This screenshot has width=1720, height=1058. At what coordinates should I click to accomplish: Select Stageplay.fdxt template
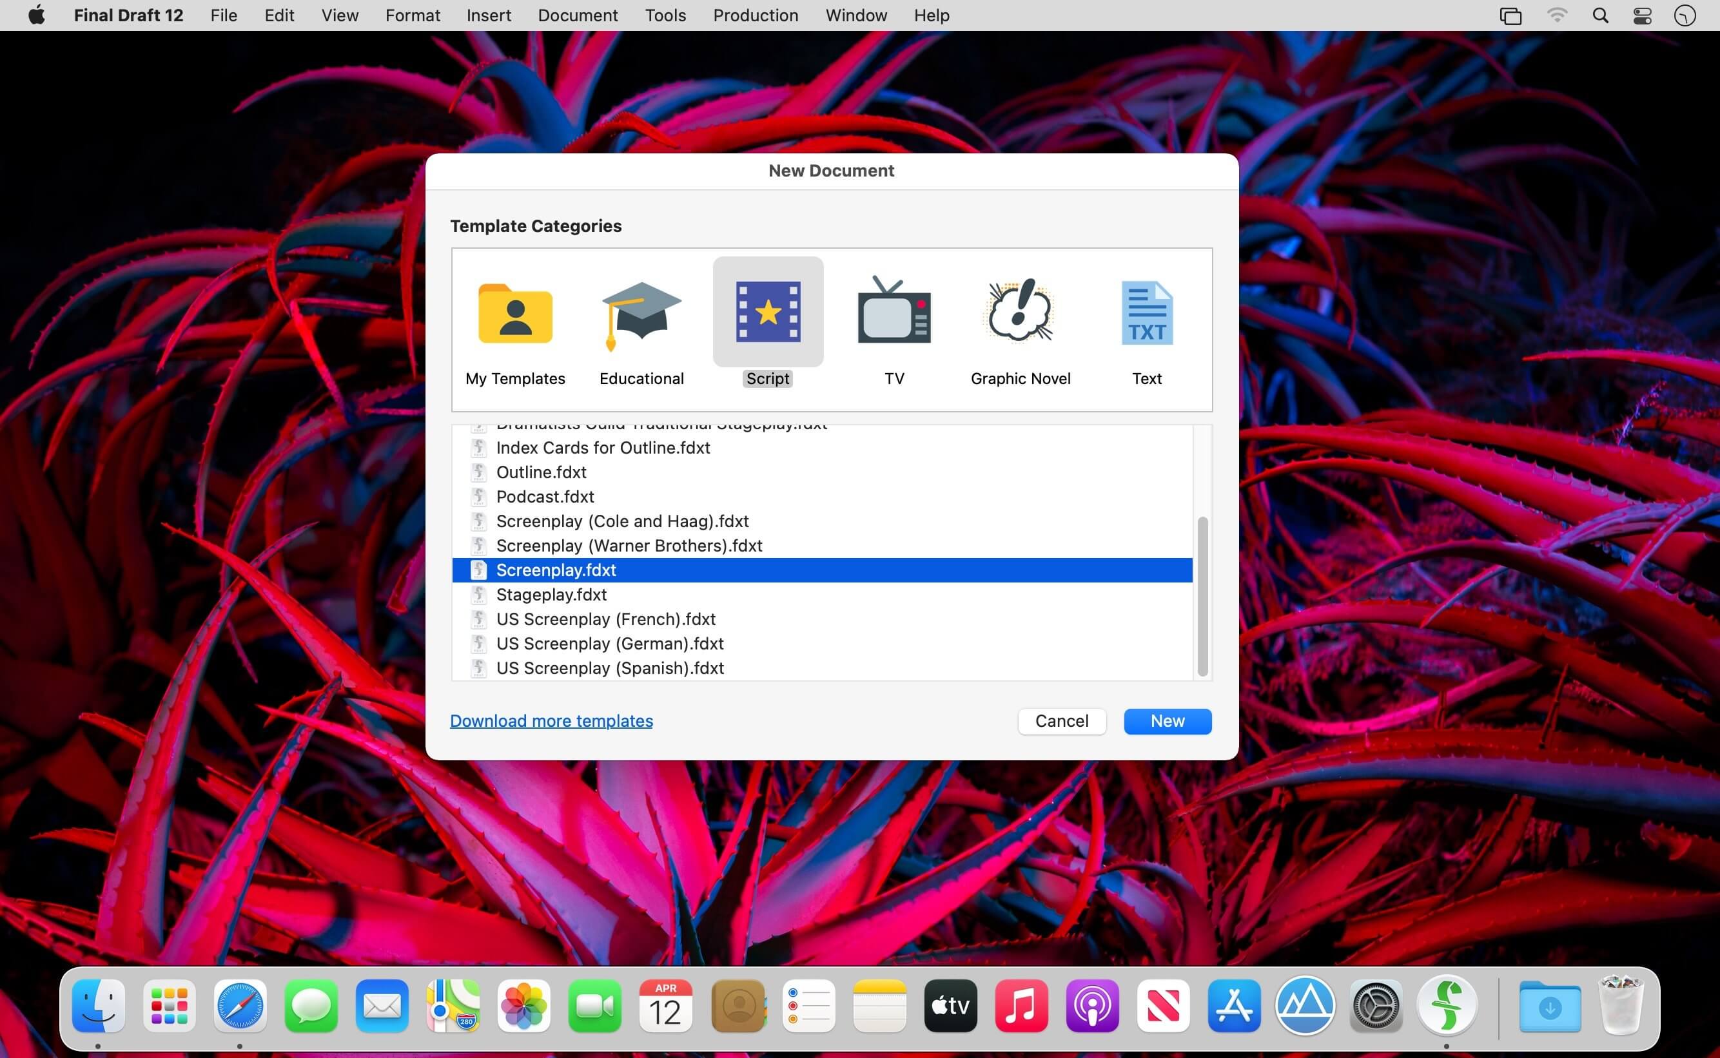(x=551, y=595)
